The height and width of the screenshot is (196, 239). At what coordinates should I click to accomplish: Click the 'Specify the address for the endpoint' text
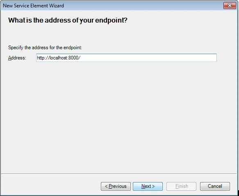point(45,48)
